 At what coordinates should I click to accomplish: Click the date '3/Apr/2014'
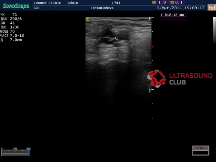click(169, 8)
